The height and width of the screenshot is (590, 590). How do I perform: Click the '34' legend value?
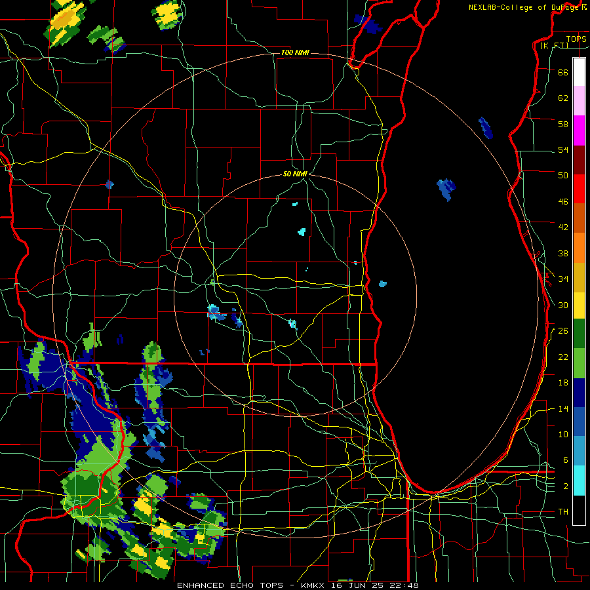(x=563, y=279)
